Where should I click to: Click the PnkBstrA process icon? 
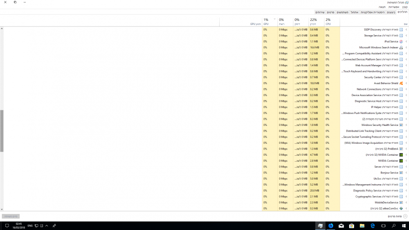click(x=401, y=149)
